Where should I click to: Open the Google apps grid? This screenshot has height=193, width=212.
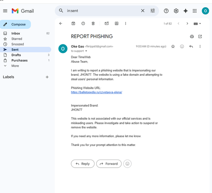pyautogui.click(x=195, y=11)
